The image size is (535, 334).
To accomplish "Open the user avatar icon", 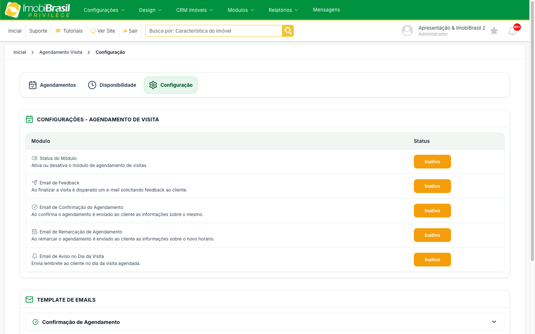I will 407,30.
